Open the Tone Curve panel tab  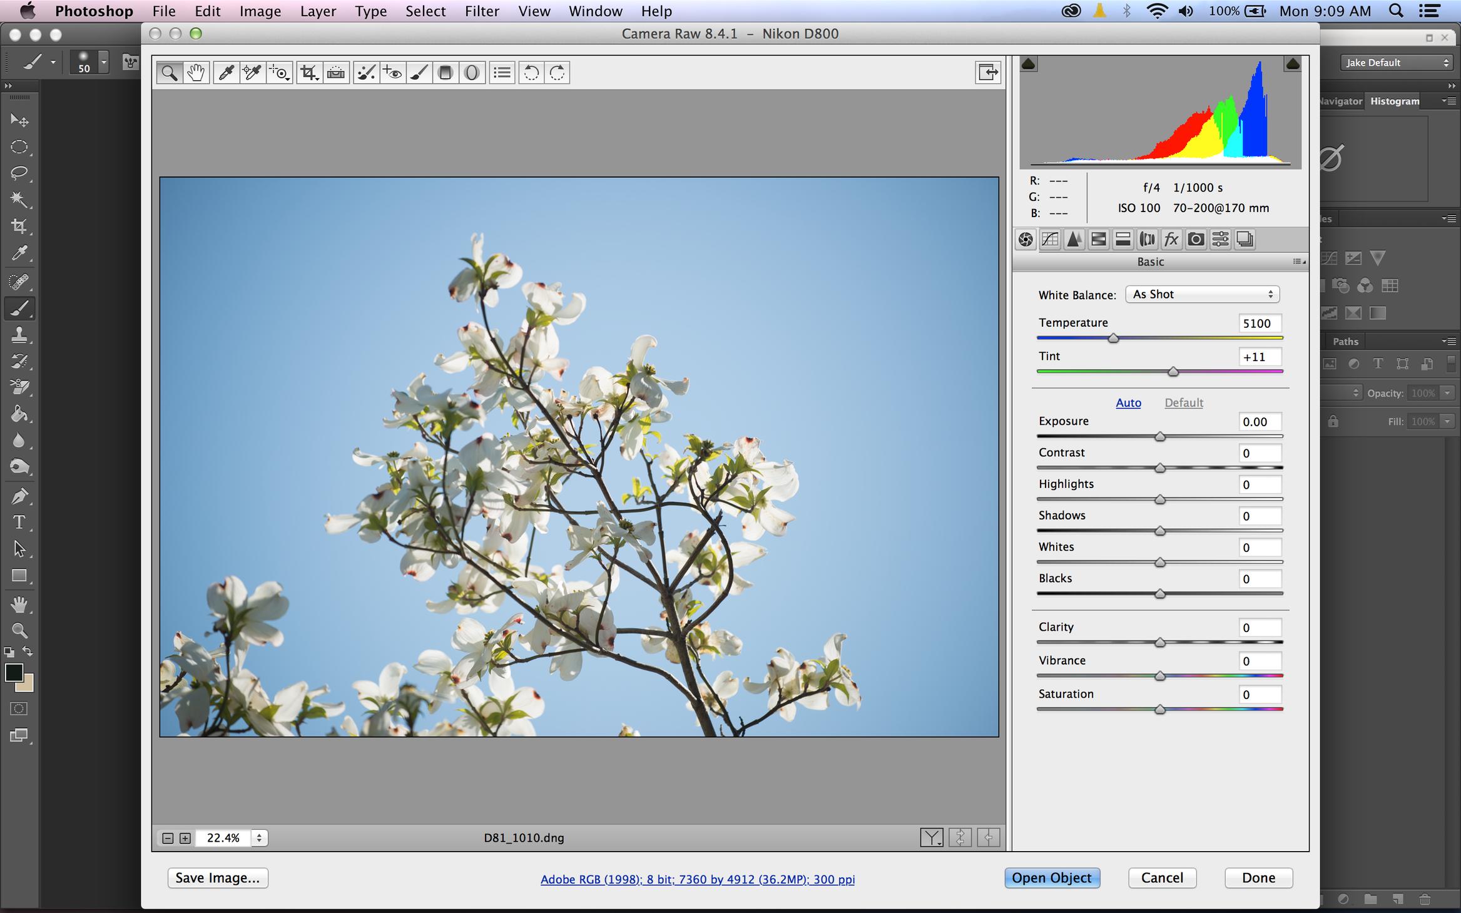coord(1050,239)
